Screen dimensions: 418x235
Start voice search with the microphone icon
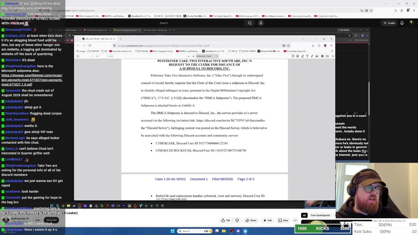point(261,23)
